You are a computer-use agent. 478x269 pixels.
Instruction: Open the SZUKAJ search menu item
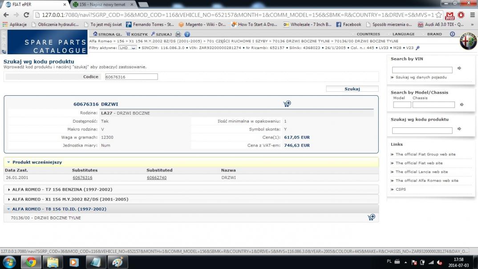[162, 34]
